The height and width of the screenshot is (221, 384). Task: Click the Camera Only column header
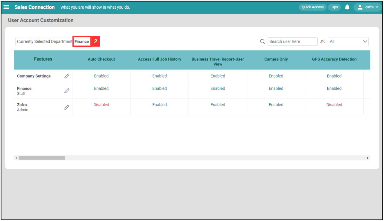pos(276,59)
